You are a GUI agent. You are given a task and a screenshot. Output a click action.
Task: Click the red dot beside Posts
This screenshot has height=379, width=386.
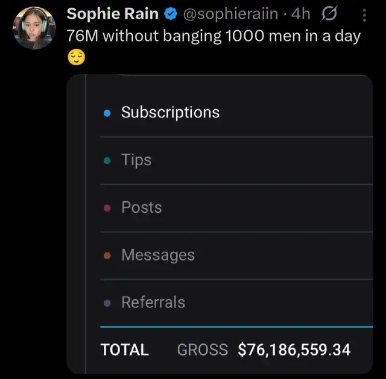107,208
